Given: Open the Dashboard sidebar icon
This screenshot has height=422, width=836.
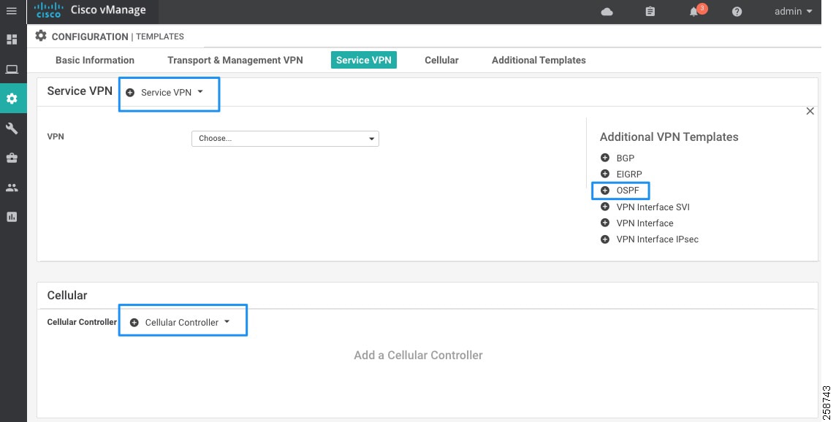Looking at the screenshot, I should (x=12, y=39).
